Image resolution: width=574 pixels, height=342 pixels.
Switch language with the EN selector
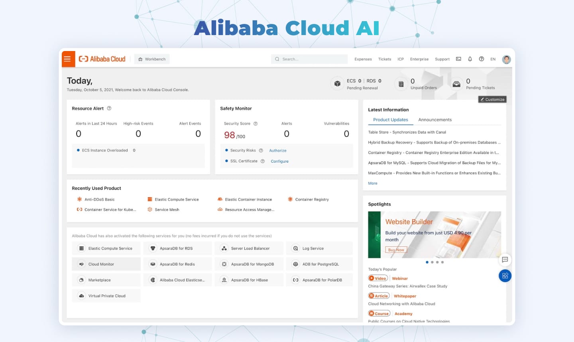point(493,59)
